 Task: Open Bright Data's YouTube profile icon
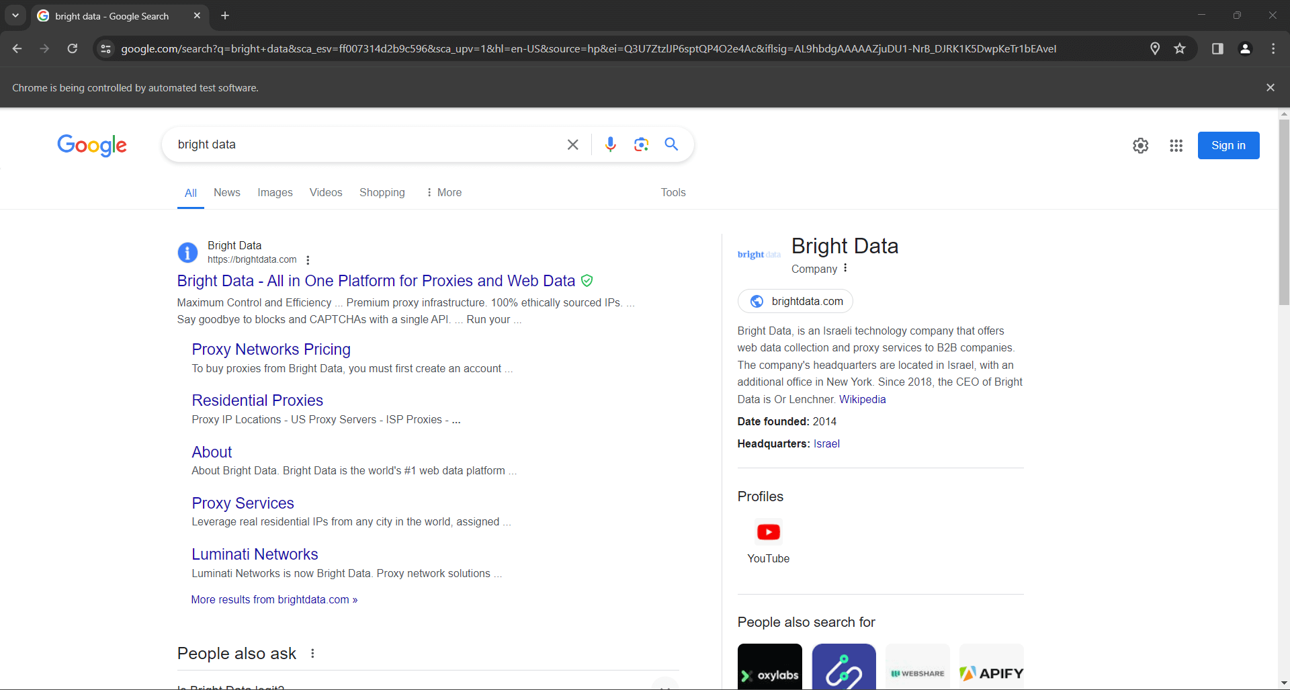click(x=768, y=531)
